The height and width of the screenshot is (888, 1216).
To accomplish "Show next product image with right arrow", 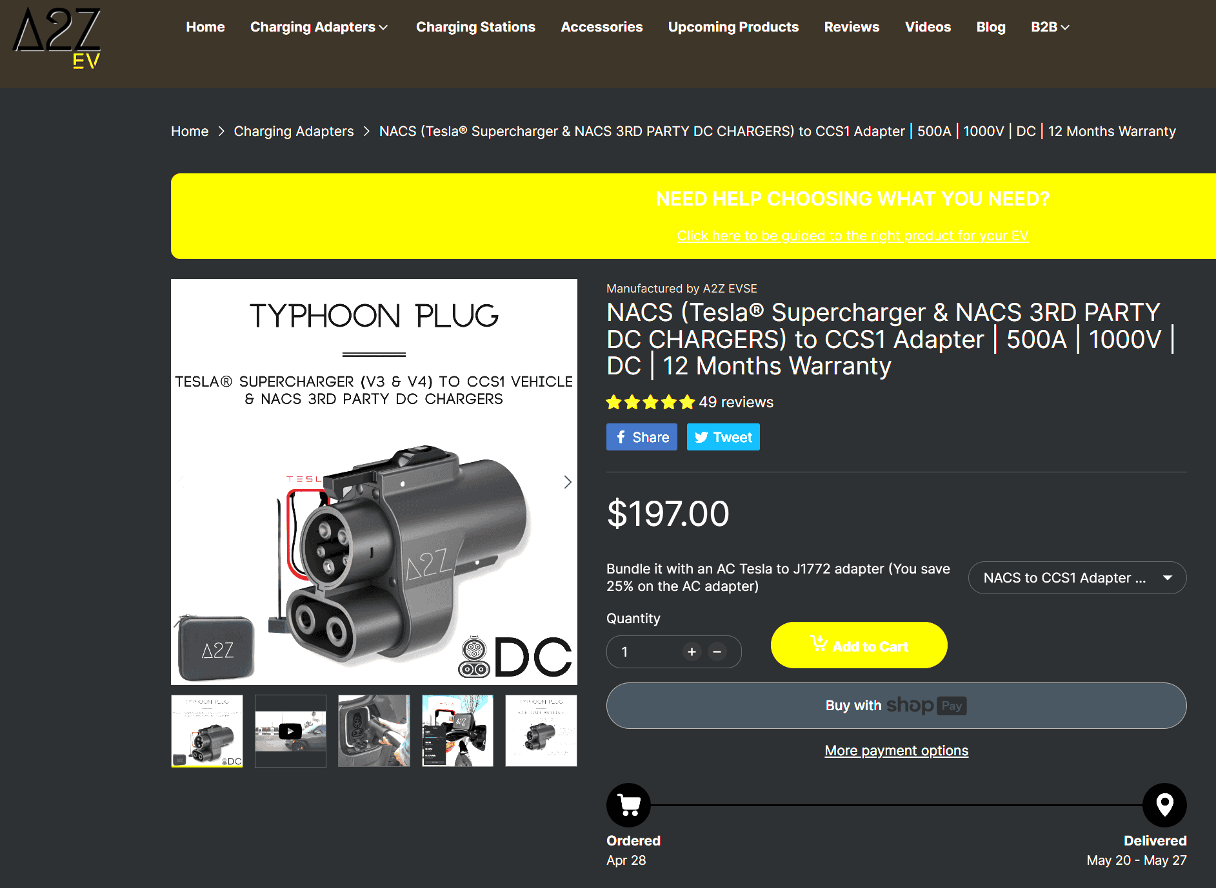I will [567, 482].
